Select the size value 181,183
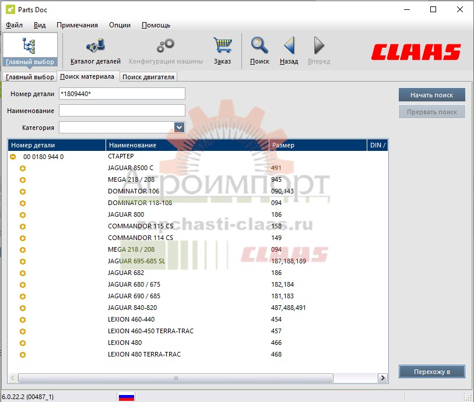This screenshot has height=402, width=474. click(282, 297)
